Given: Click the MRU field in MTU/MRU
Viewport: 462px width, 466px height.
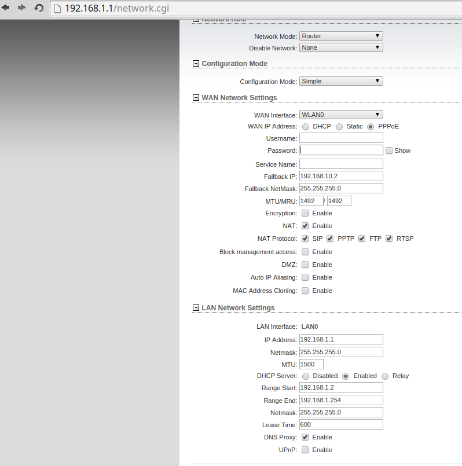Looking at the screenshot, I should coord(339,201).
